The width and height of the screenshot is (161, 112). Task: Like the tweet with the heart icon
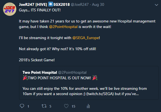(66, 106)
